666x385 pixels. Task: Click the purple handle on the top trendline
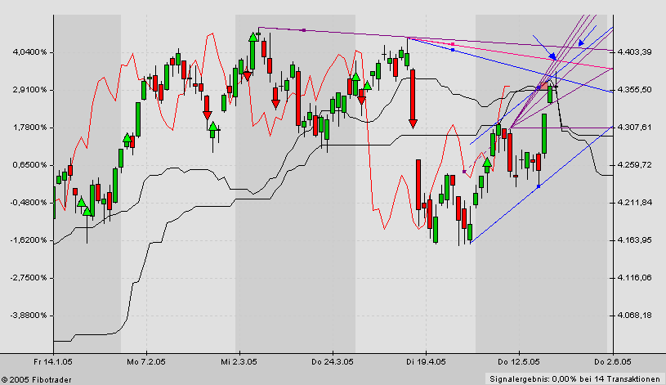click(x=304, y=30)
